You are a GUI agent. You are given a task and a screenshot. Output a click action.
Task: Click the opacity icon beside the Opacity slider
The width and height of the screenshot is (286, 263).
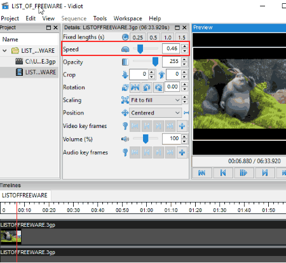tap(125, 62)
